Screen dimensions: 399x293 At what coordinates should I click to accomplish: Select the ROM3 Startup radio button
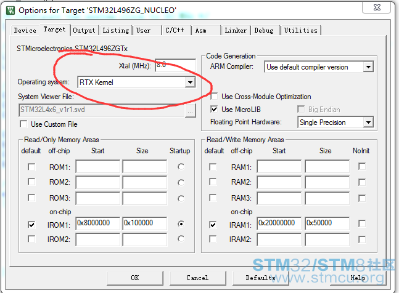(x=181, y=198)
